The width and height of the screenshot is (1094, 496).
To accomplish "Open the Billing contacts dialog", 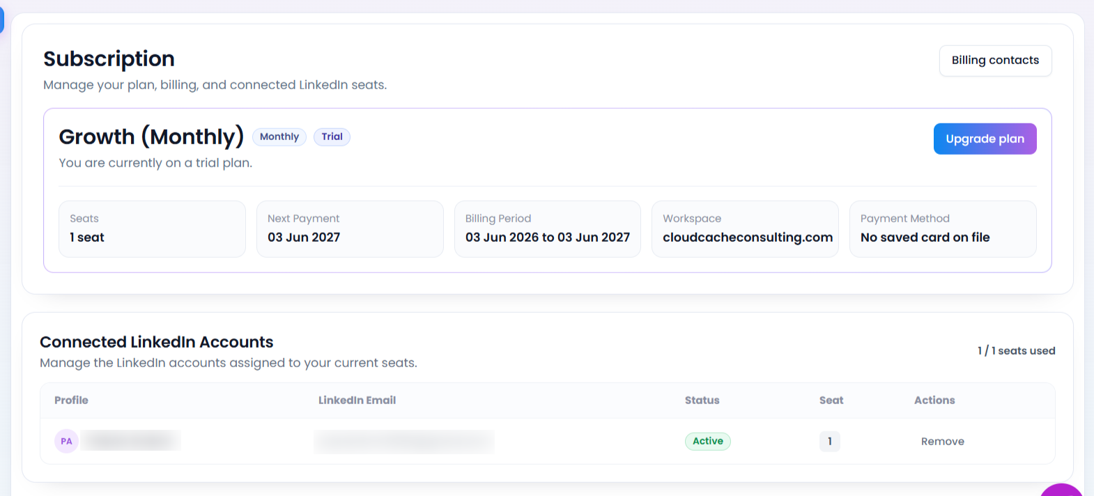I will 995,61.
